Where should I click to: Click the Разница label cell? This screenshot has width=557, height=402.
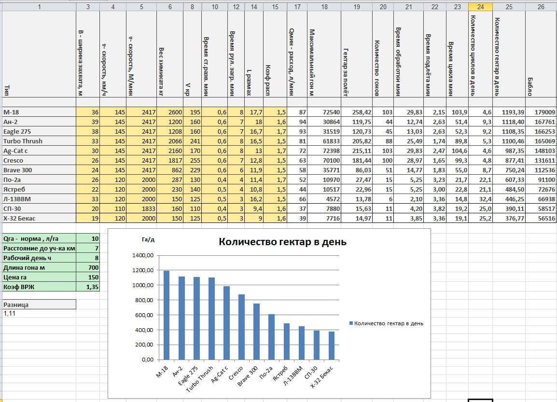click(39, 305)
